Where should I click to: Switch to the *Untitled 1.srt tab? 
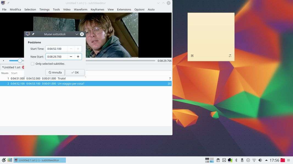point(11,67)
